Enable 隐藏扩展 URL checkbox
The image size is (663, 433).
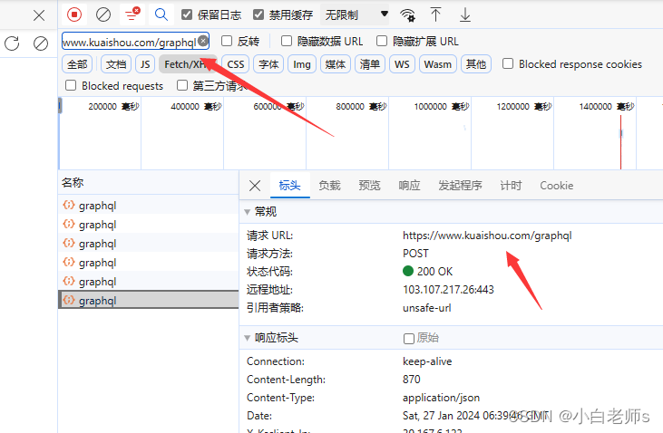tap(382, 41)
